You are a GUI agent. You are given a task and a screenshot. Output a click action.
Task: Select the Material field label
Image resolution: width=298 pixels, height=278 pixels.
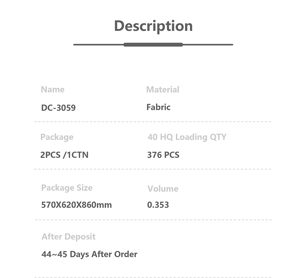pos(162,90)
